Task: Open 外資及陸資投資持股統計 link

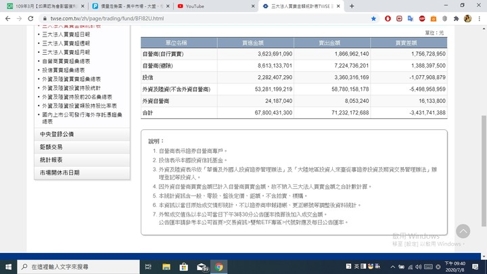Action: [x=72, y=88]
